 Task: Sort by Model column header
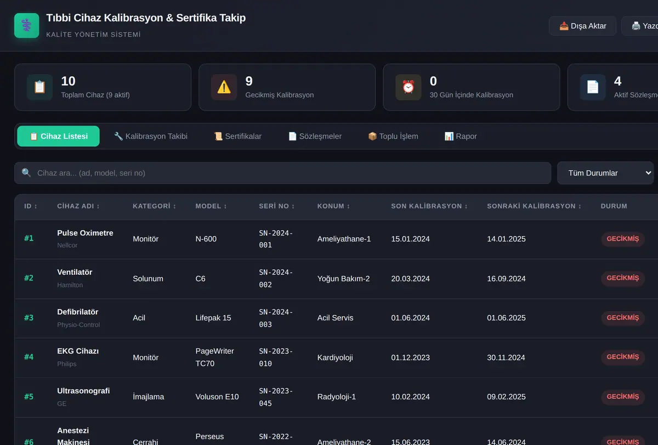click(211, 206)
